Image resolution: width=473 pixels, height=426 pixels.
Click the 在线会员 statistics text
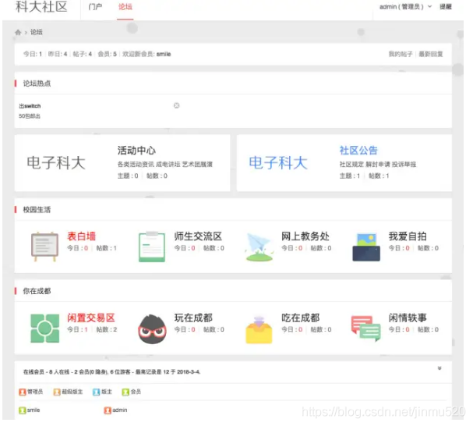[x=111, y=372]
